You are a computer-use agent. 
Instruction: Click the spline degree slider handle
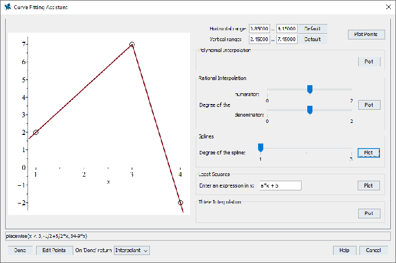coord(260,148)
